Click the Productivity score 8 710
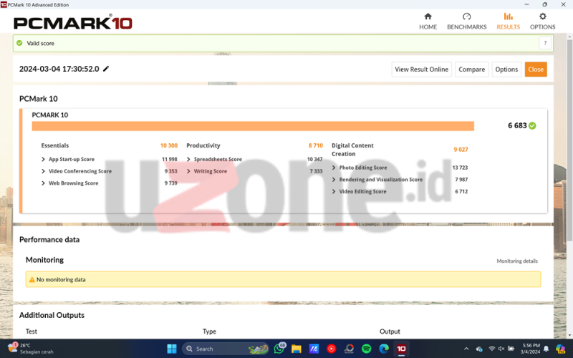 (x=316, y=145)
